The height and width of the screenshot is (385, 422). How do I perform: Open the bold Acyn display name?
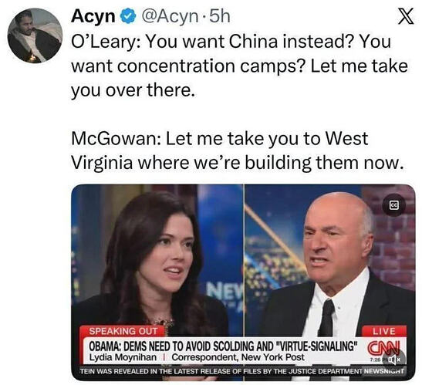point(93,17)
